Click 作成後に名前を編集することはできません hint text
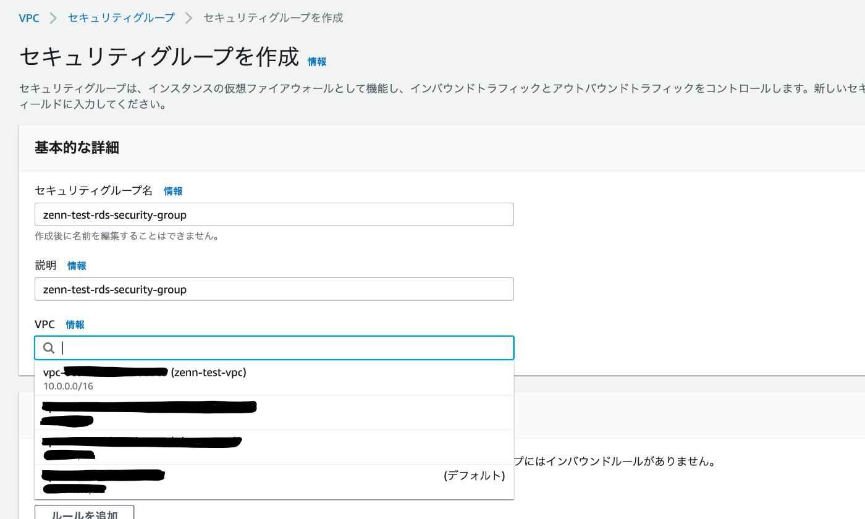Viewport: 865px width, 519px height. pyautogui.click(x=127, y=236)
